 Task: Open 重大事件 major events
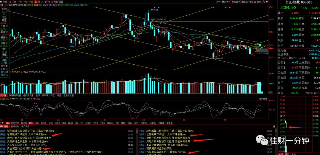pos(226,2)
